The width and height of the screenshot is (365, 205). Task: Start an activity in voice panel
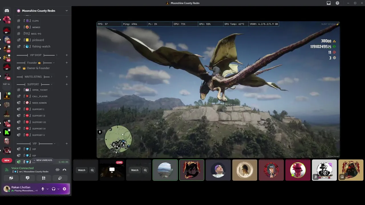(x=44, y=178)
